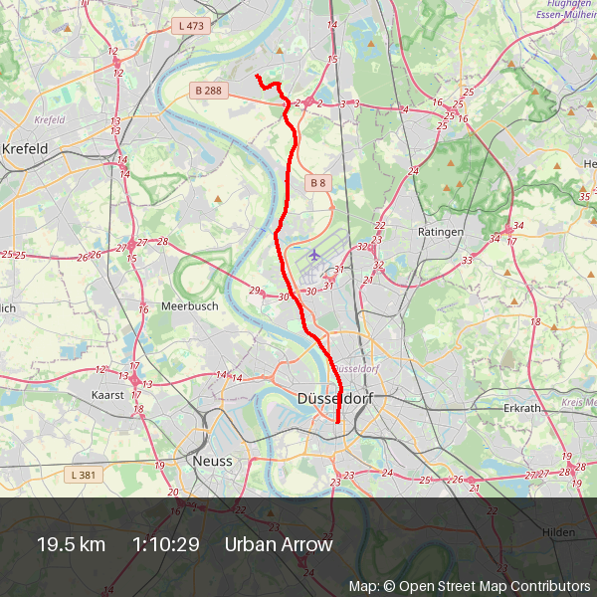Select the B 288 road shield
This screenshot has height=597, width=597.
(x=209, y=91)
